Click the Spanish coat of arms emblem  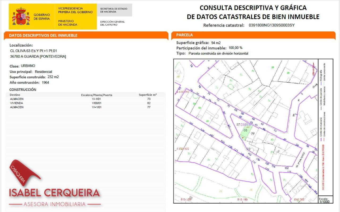click(x=21, y=16)
